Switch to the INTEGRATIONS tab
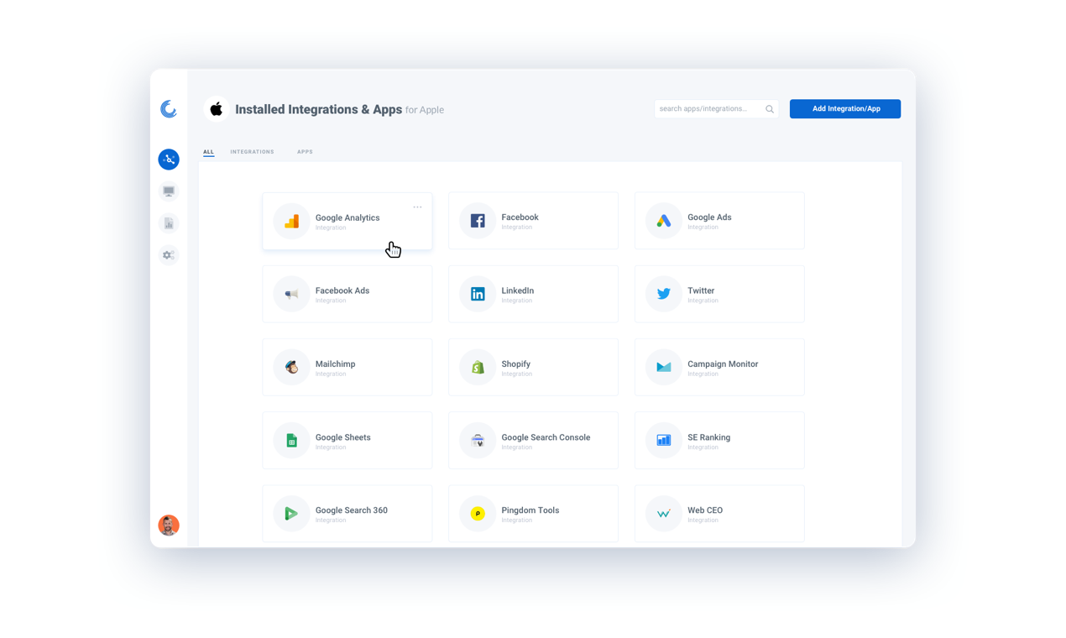 [x=252, y=152]
